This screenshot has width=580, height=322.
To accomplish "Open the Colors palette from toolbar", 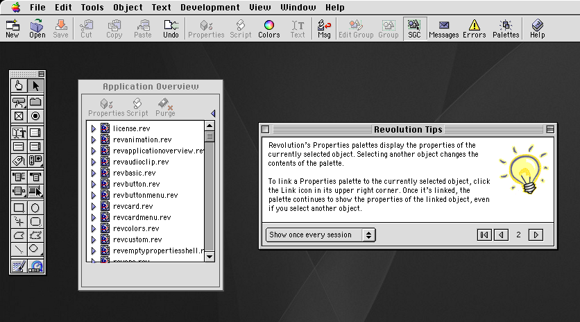I will click(x=269, y=29).
